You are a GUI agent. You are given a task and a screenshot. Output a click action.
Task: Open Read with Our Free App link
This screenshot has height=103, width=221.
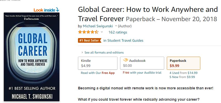click(x=98, y=73)
